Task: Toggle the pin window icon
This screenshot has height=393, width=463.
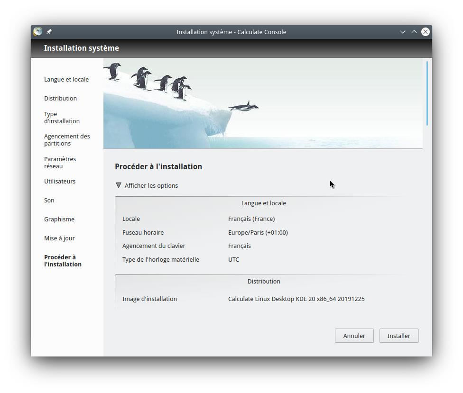Action: (x=49, y=32)
